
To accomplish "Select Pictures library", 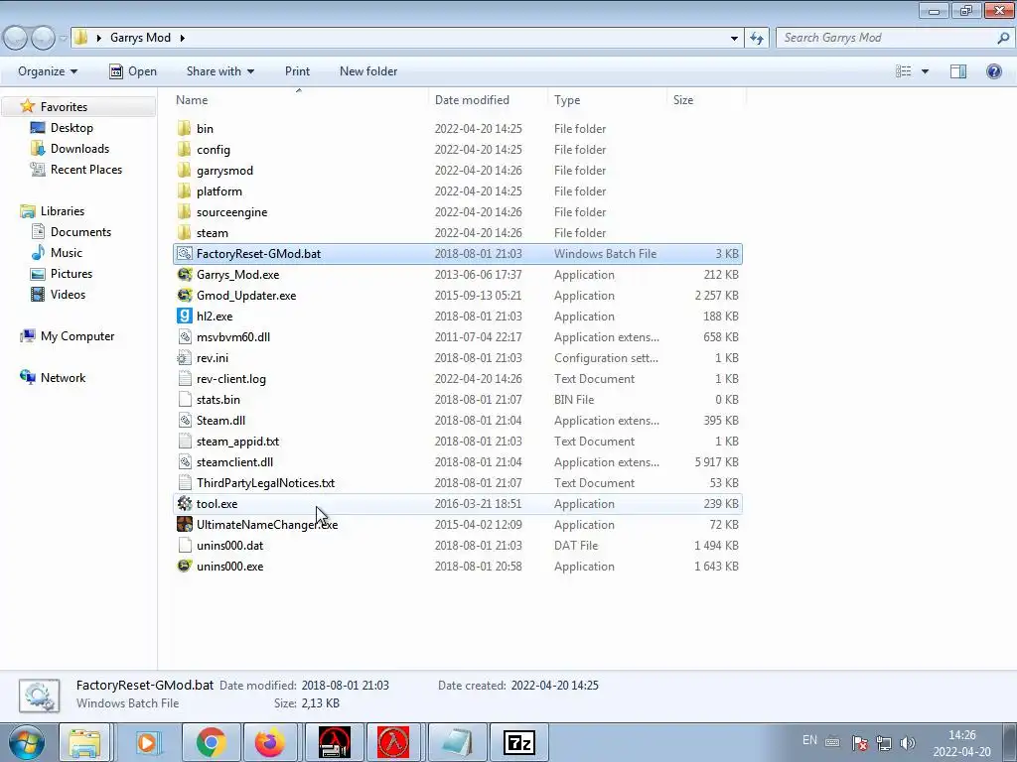I will tap(72, 274).
